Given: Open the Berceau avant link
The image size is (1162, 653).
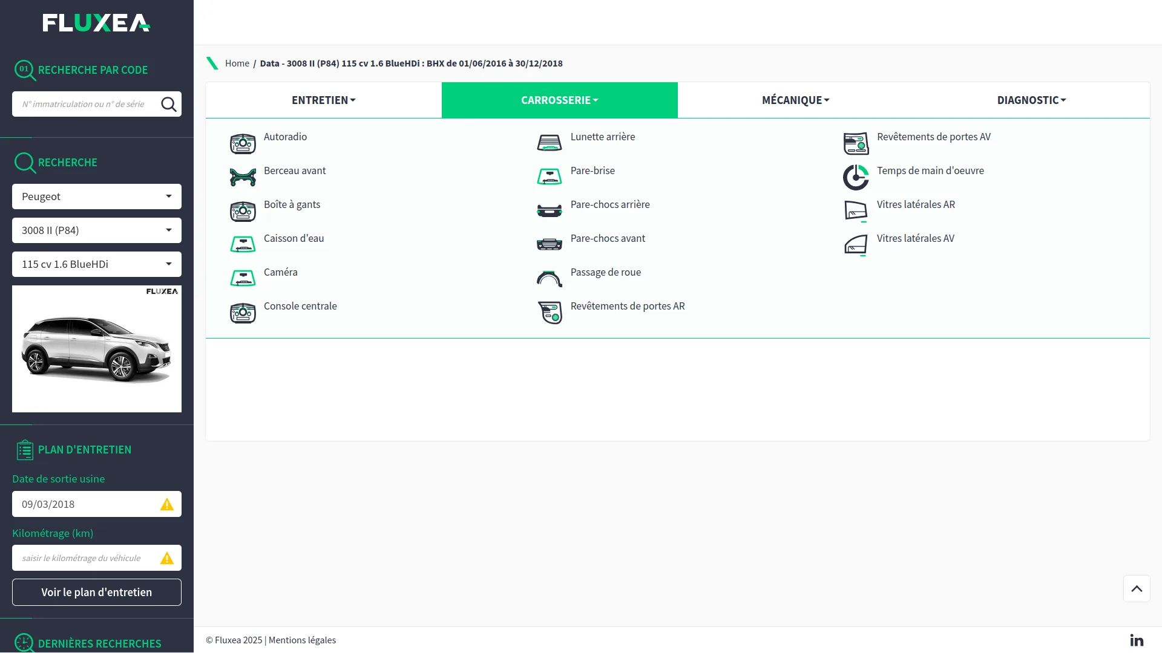Looking at the screenshot, I should point(295,171).
